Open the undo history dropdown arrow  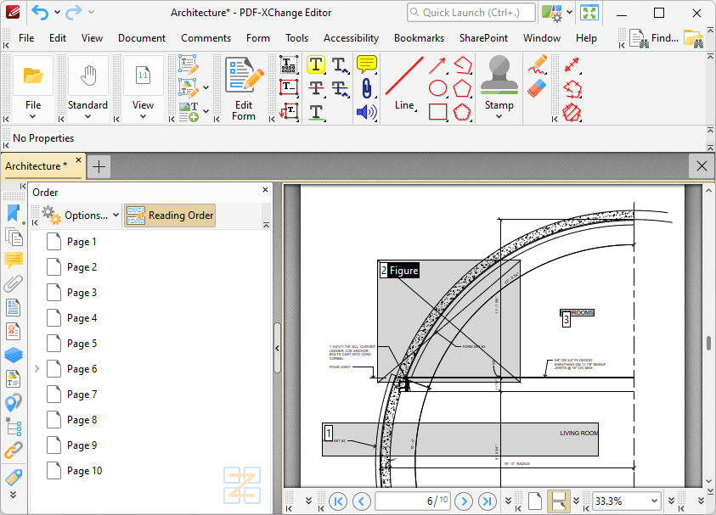pyautogui.click(x=57, y=12)
